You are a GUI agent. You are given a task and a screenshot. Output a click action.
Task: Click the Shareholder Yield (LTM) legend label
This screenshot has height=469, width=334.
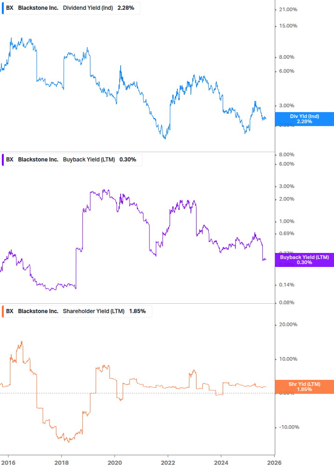(94, 311)
